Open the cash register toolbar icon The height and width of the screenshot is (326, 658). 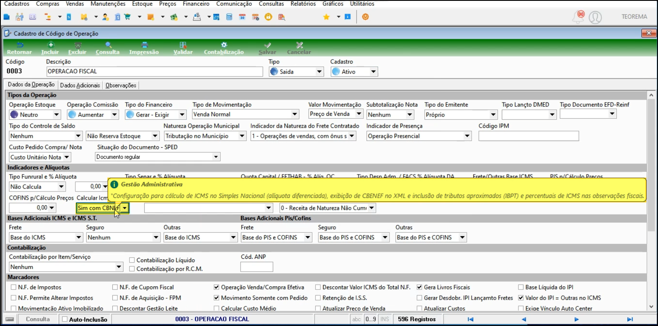tap(197, 17)
